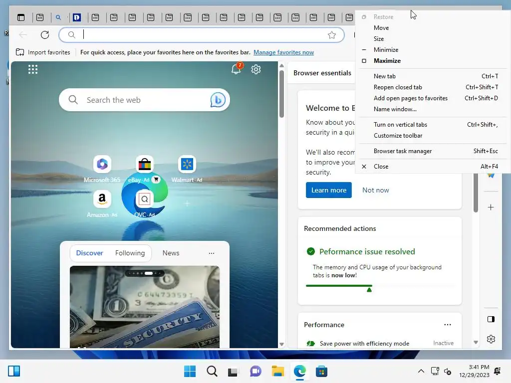Click the new tab page vertical scrollbar

point(282,93)
